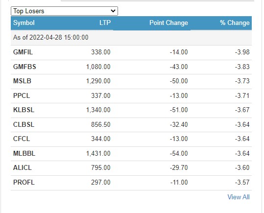
Task: Open the MLBBL symbol entry
Action: (24, 153)
